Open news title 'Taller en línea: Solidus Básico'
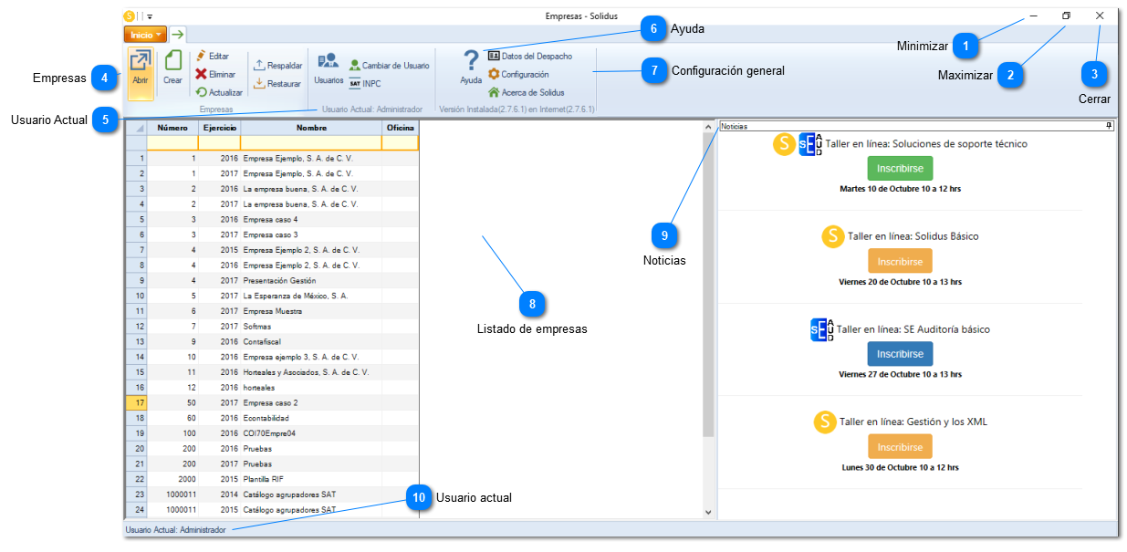 point(913,236)
